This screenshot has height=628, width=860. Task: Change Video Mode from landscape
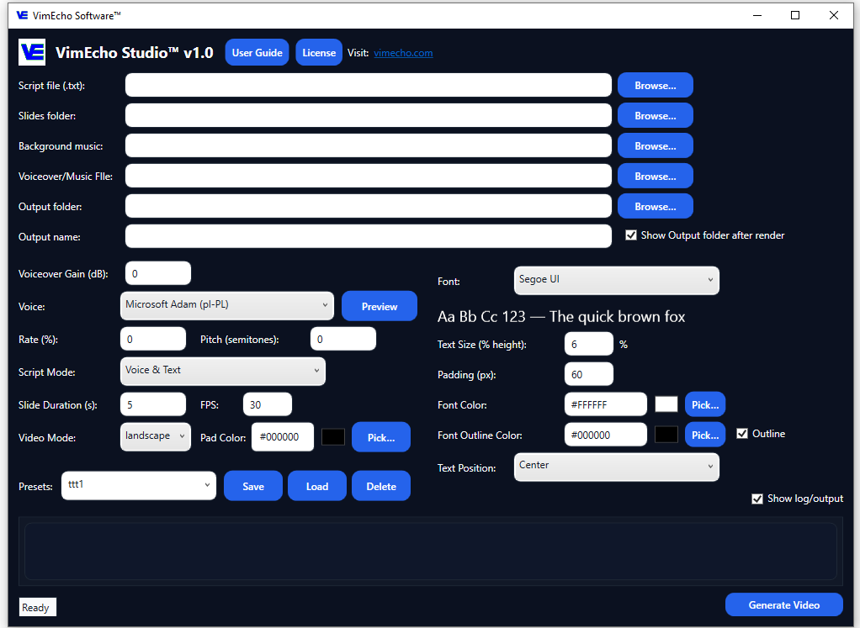(155, 437)
